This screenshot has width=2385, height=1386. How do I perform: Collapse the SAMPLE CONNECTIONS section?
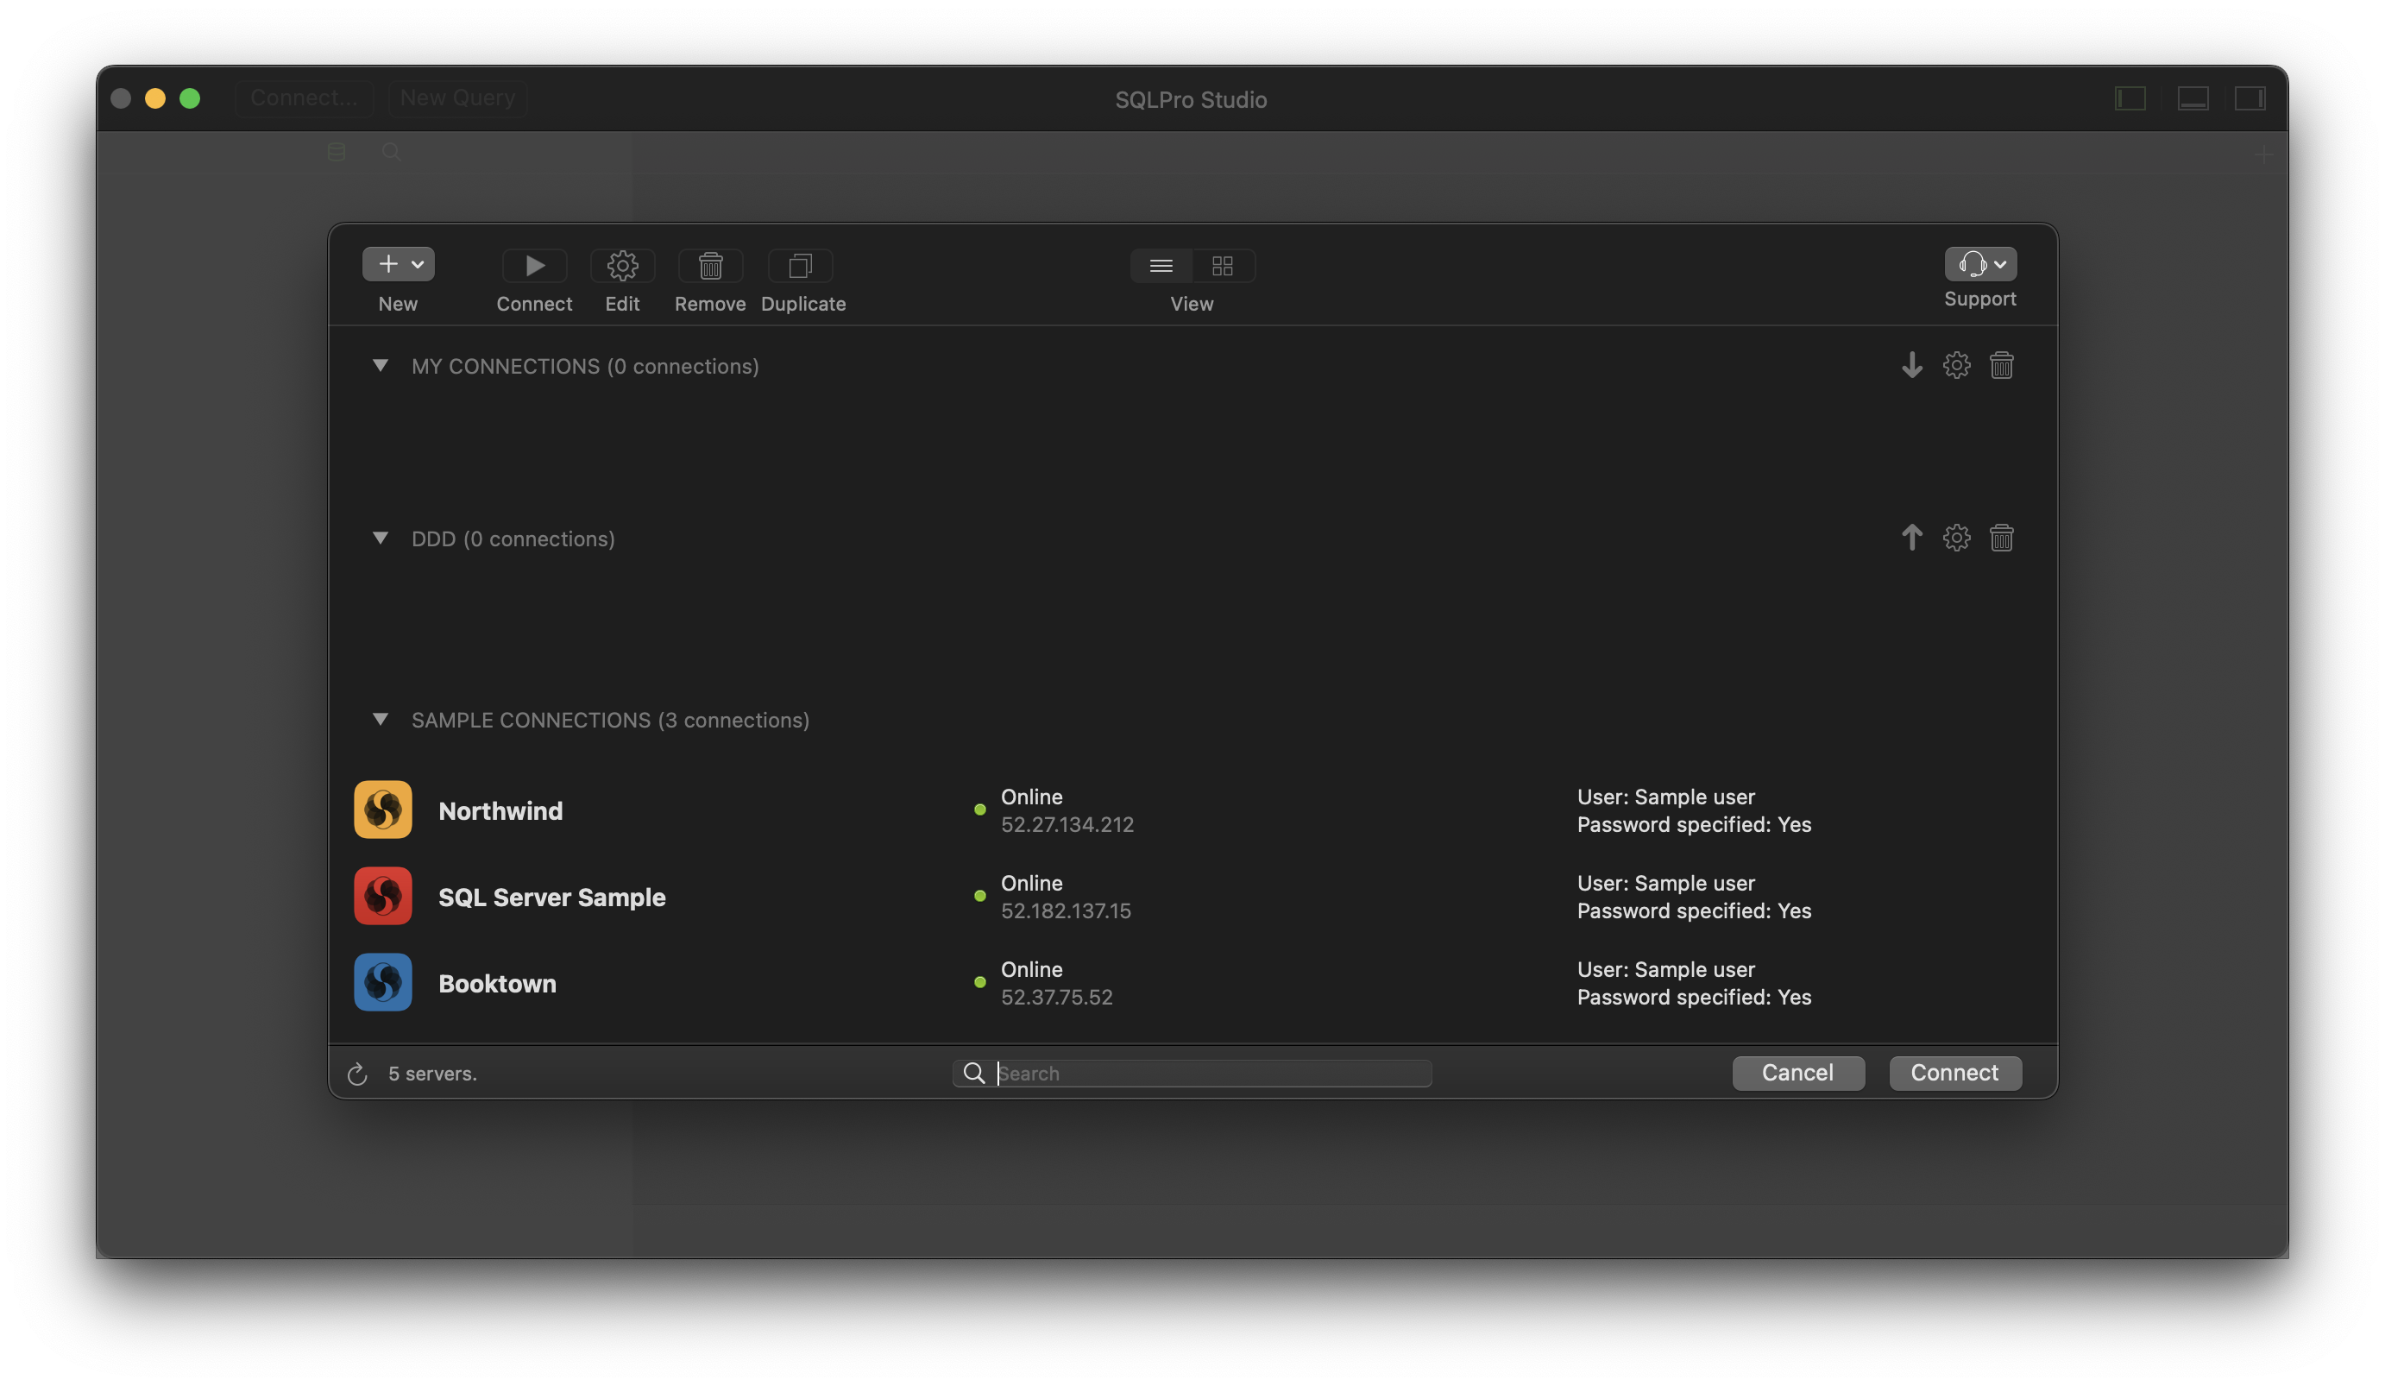point(381,720)
